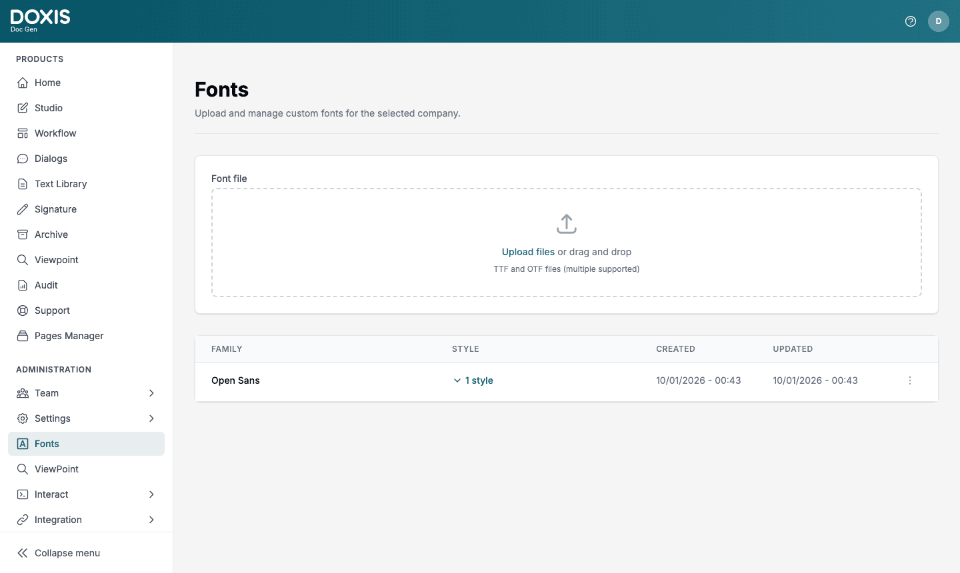Click the Upload files link

coord(528,252)
